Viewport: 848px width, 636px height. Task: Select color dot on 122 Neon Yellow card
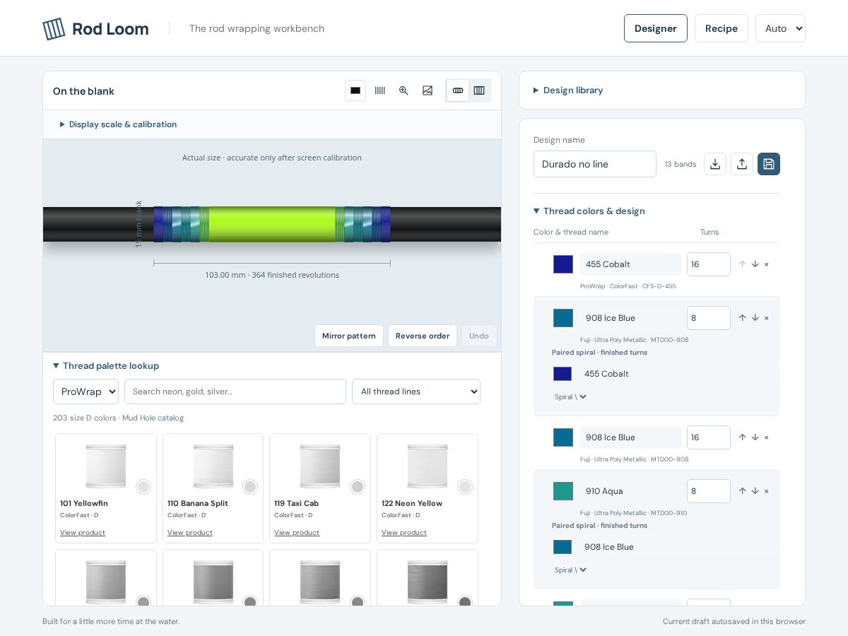tap(465, 487)
